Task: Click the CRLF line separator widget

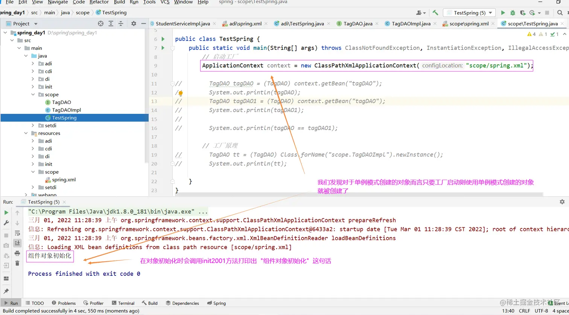Action: point(524,311)
